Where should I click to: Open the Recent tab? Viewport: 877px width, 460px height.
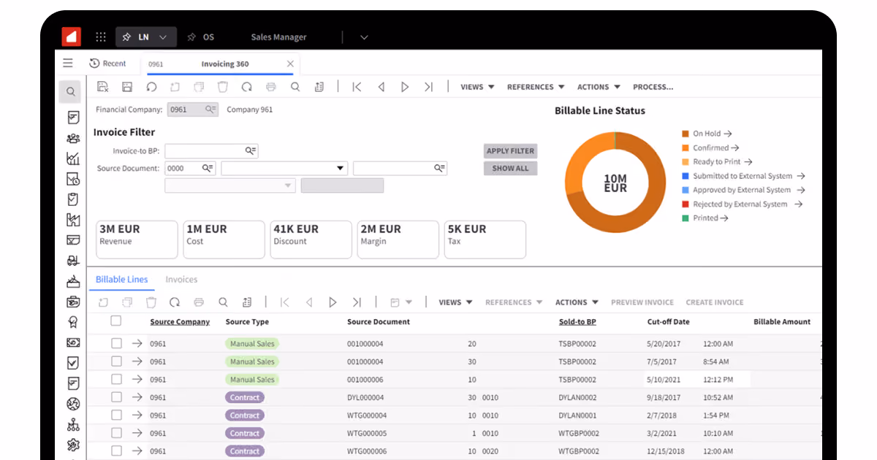pos(107,64)
